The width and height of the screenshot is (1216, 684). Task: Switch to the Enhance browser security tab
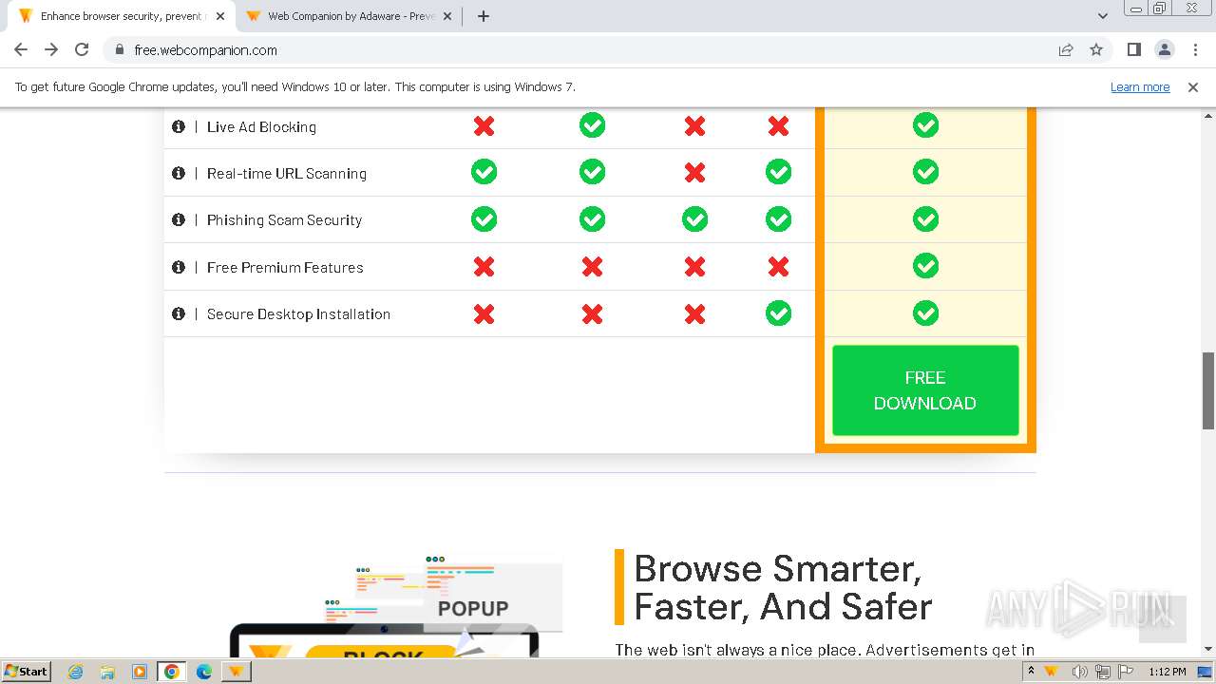(x=122, y=16)
